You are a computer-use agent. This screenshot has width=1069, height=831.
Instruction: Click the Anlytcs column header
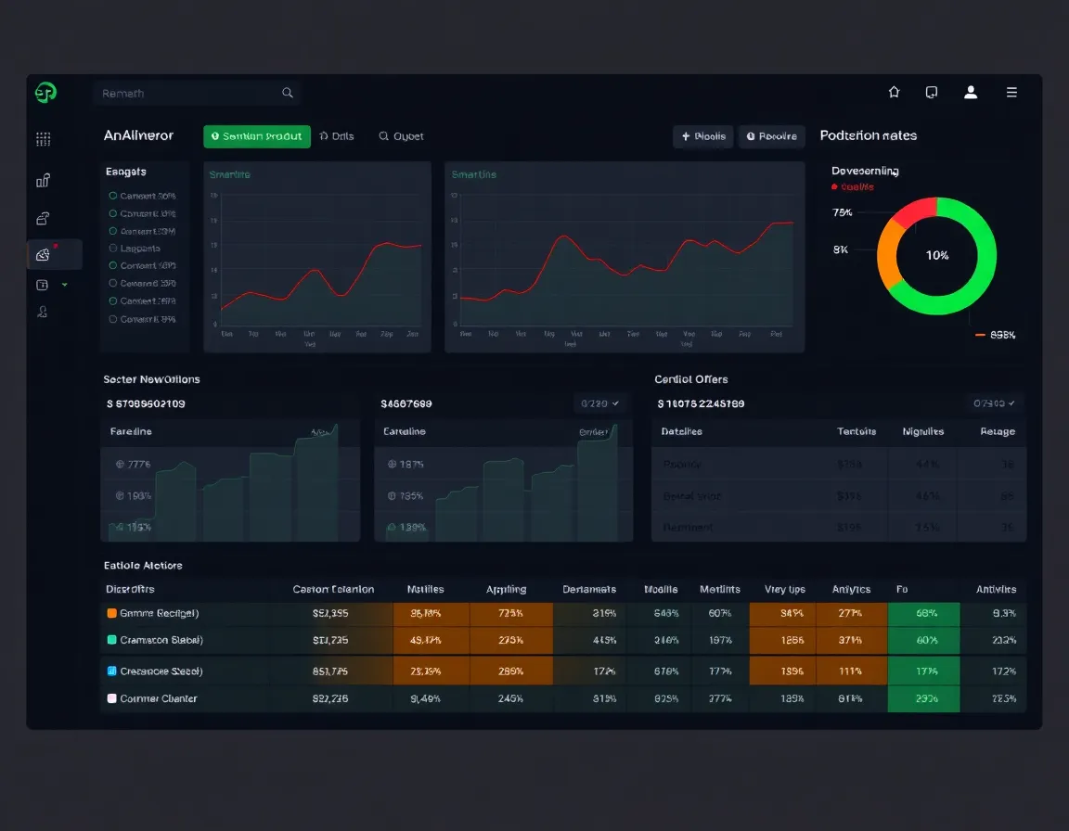point(851,589)
